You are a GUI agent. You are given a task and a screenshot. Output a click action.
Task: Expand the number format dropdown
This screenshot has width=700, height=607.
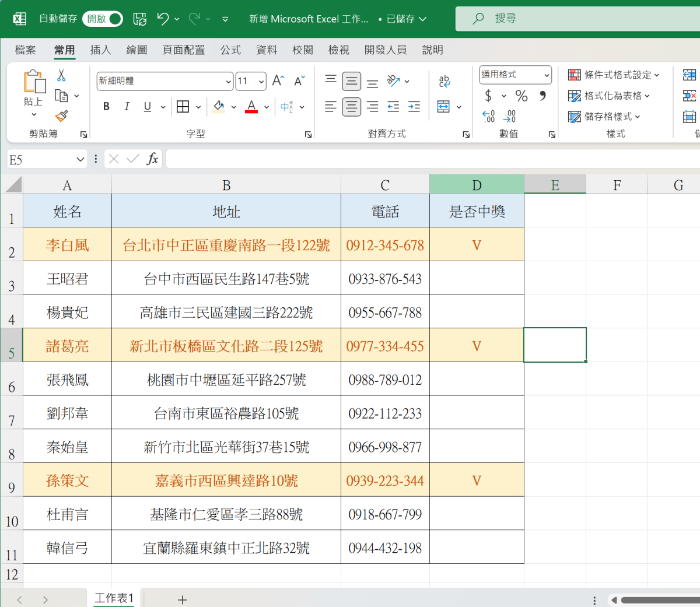coord(547,75)
